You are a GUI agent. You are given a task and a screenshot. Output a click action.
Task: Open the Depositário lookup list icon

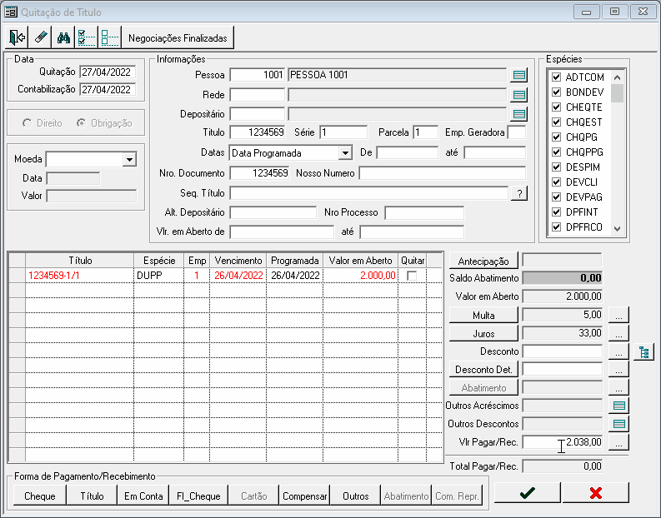pyautogui.click(x=519, y=114)
